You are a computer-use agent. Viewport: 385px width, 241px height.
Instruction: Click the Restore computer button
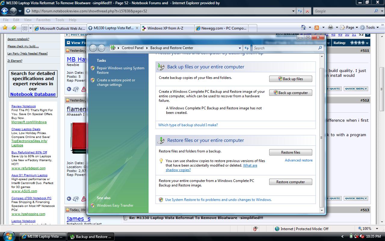click(x=291, y=182)
